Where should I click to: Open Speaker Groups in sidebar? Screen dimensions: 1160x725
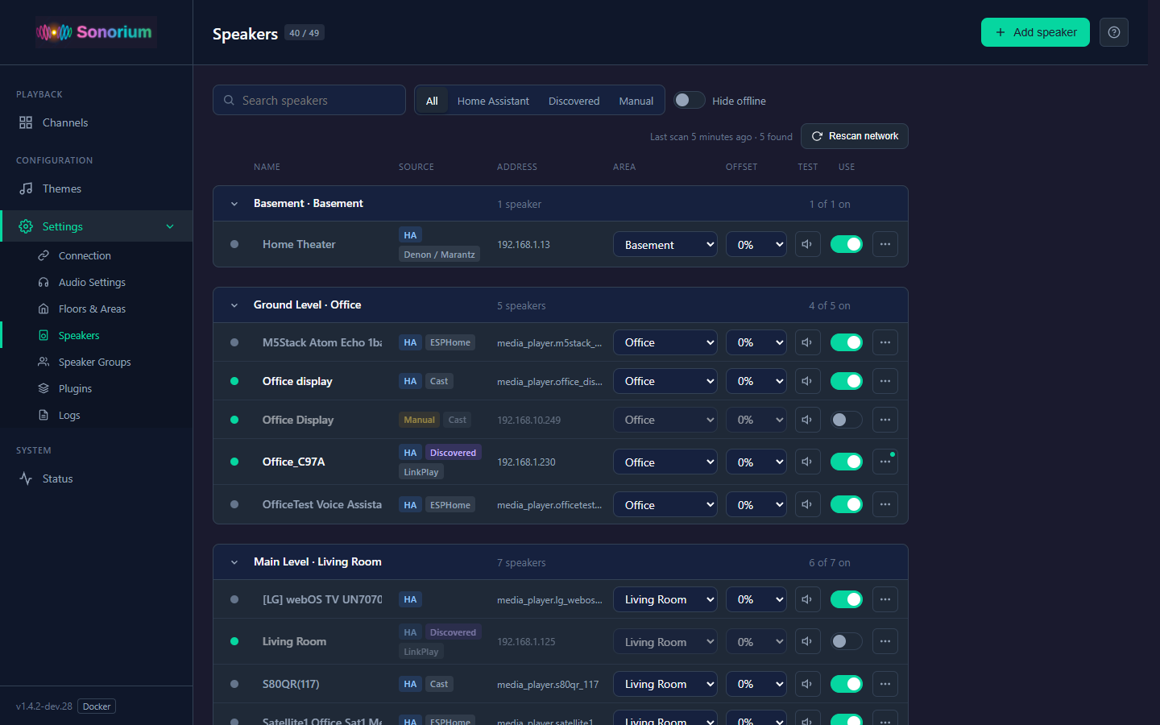(x=94, y=362)
